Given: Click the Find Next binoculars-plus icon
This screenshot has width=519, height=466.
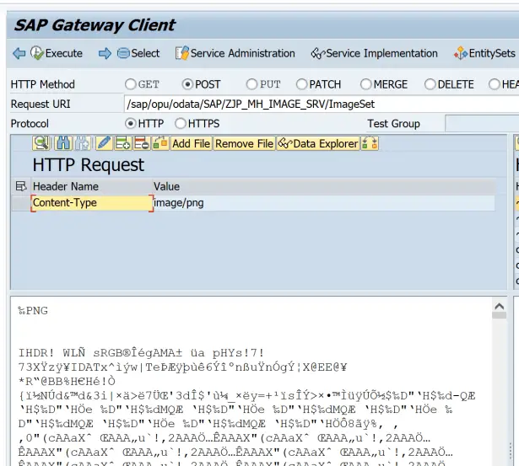Looking at the screenshot, I should click(x=83, y=143).
